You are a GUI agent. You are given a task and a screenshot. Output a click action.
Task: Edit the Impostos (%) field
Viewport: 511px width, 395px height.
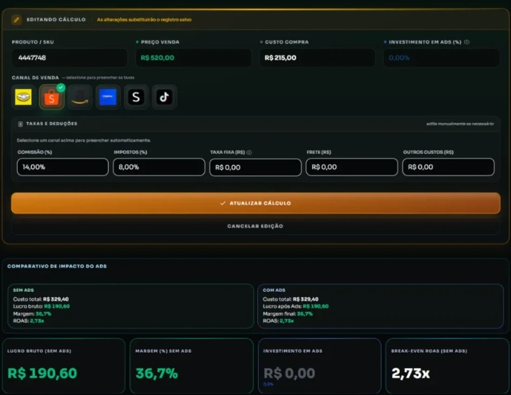(x=159, y=167)
